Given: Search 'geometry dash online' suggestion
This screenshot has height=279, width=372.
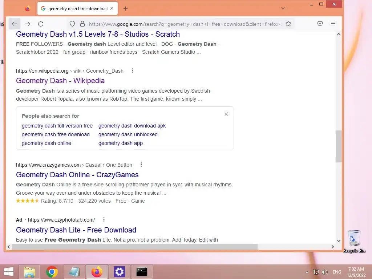Looking at the screenshot, I should click(x=46, y=143).
